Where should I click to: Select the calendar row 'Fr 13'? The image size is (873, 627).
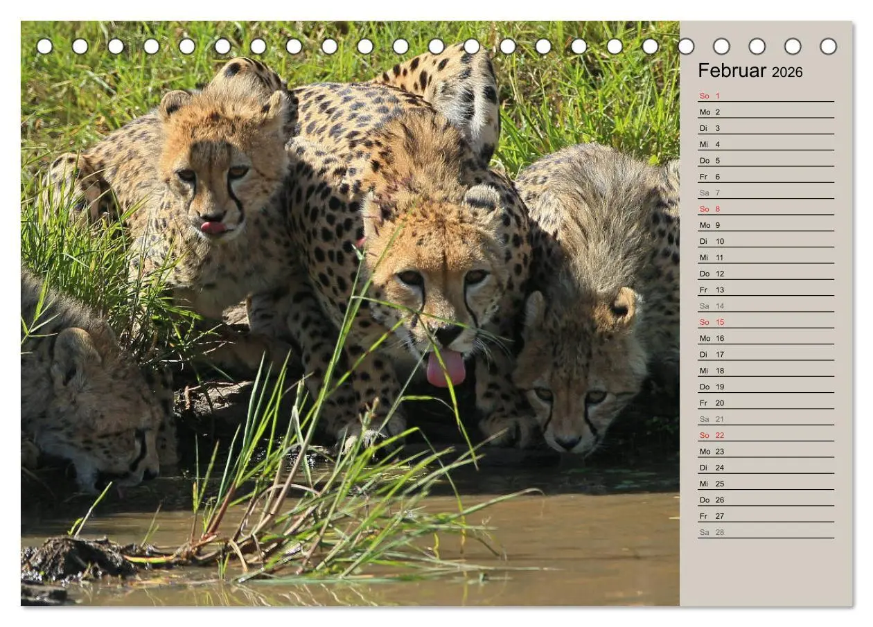pos(766,290)
